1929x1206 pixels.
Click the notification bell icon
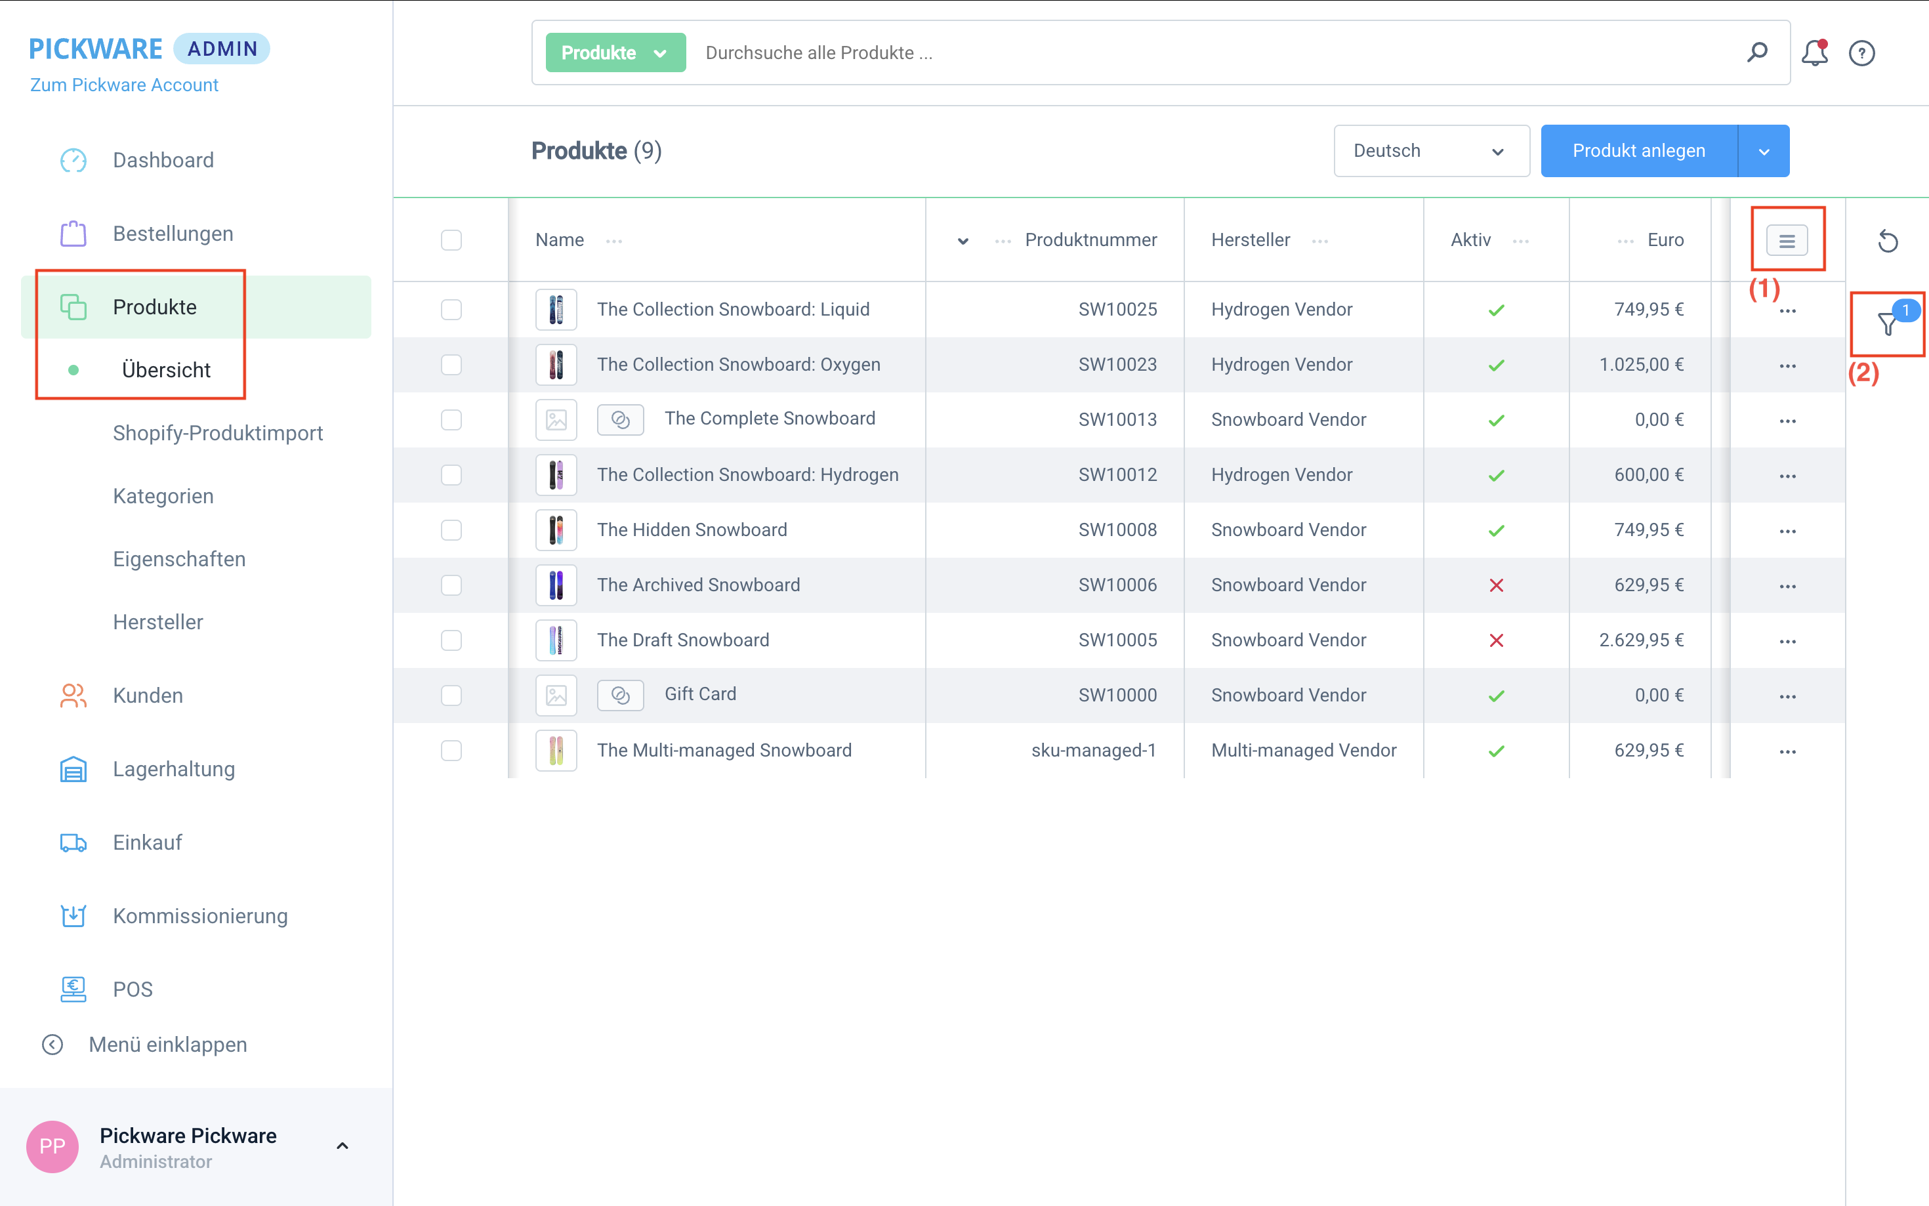click(1814, 53)
